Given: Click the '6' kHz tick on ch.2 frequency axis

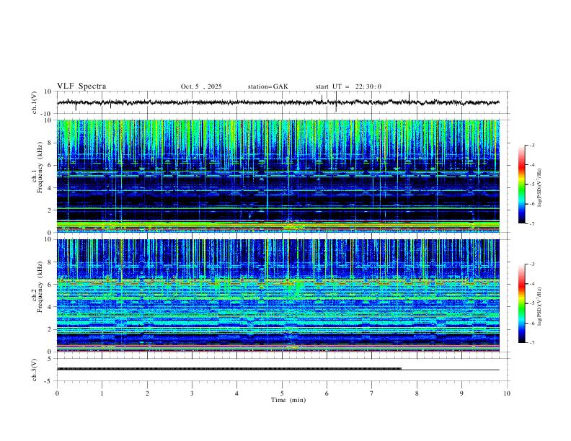Looking at the screenshot, I should point(50,285).
